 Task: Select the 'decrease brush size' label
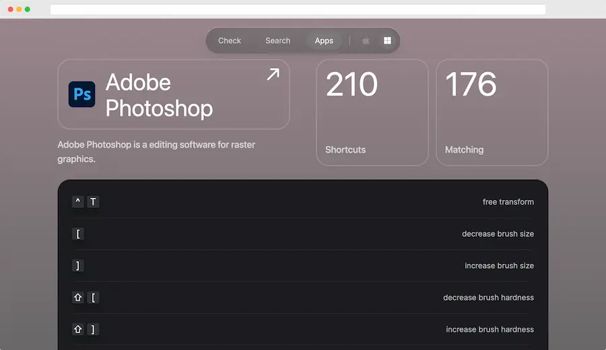pyautogui.click(x=498, y=234)
